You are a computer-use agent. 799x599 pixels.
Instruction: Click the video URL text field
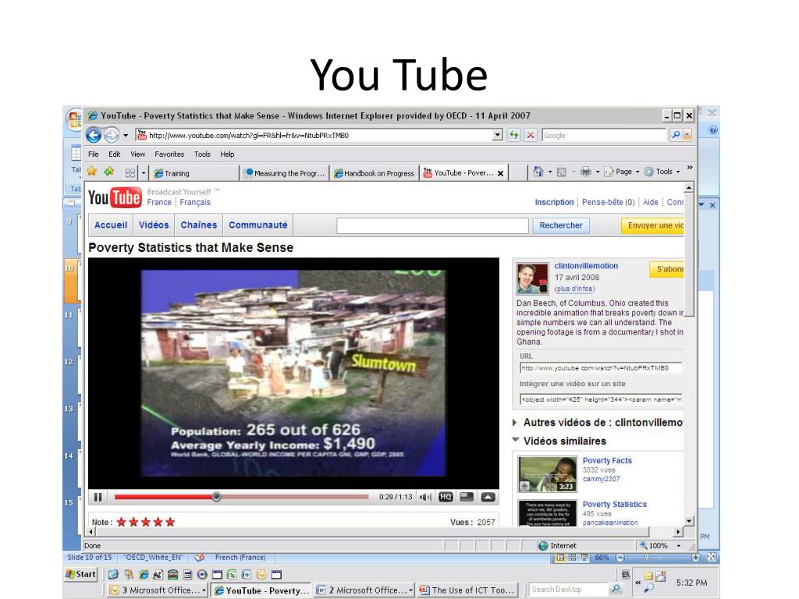pyautogui.click(x=600, y=368)
